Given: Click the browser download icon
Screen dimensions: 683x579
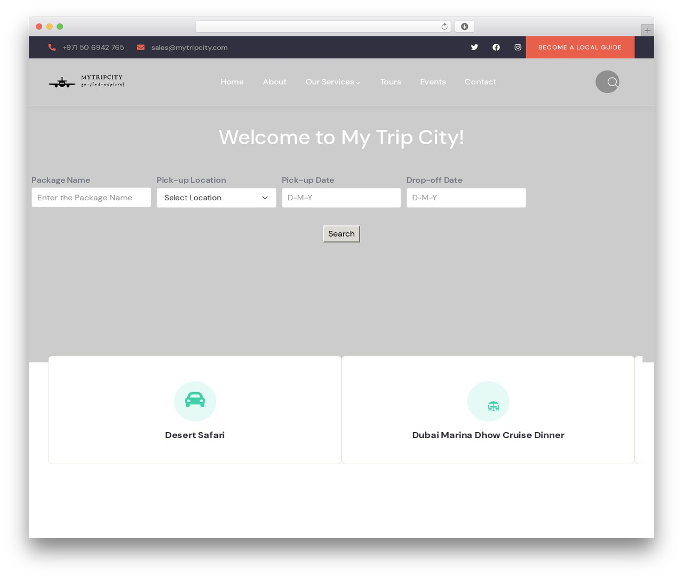Looking at the screenshot, I should coord(464,27).
